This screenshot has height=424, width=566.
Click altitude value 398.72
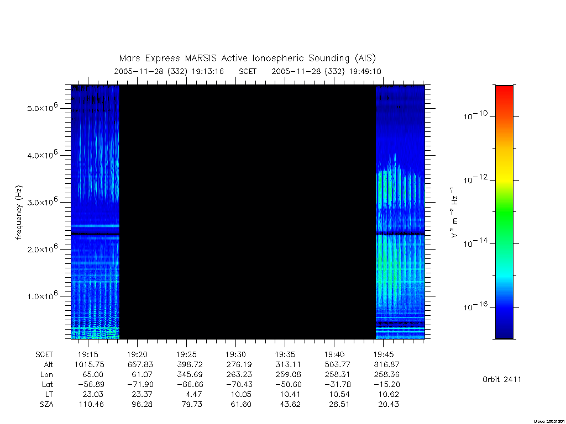click(x=190, y=364)
